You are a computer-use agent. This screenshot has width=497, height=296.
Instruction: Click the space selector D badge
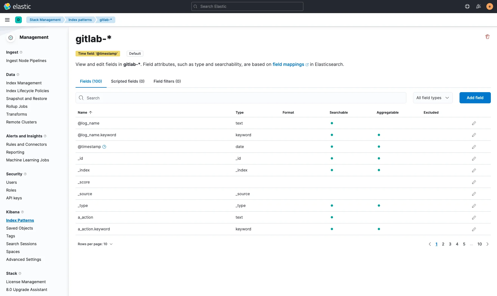(x=18, y=20)
